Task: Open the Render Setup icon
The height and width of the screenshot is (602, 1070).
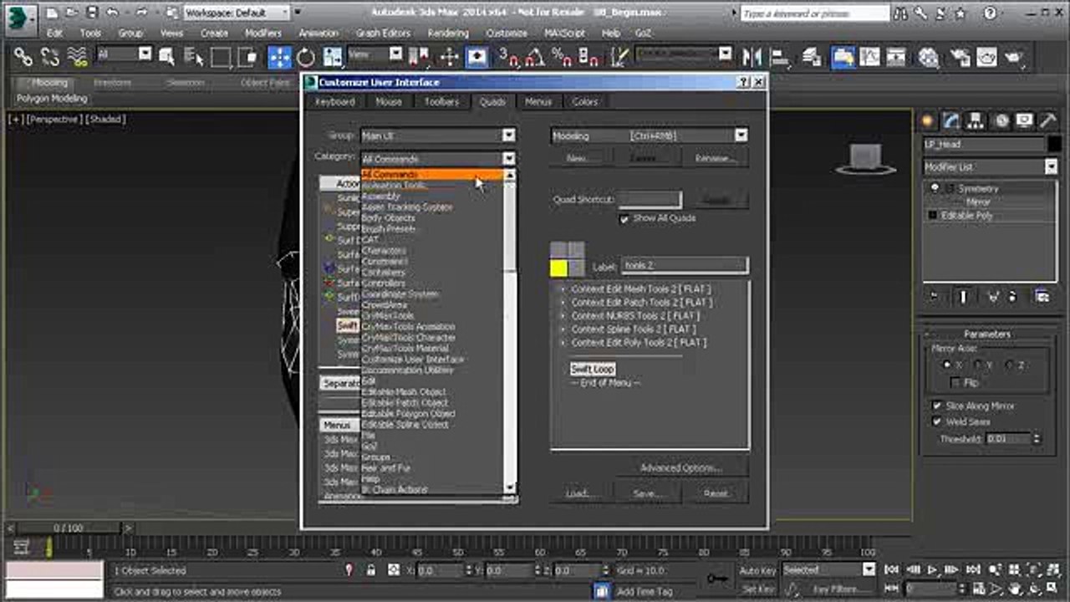Action: (959, 57)
